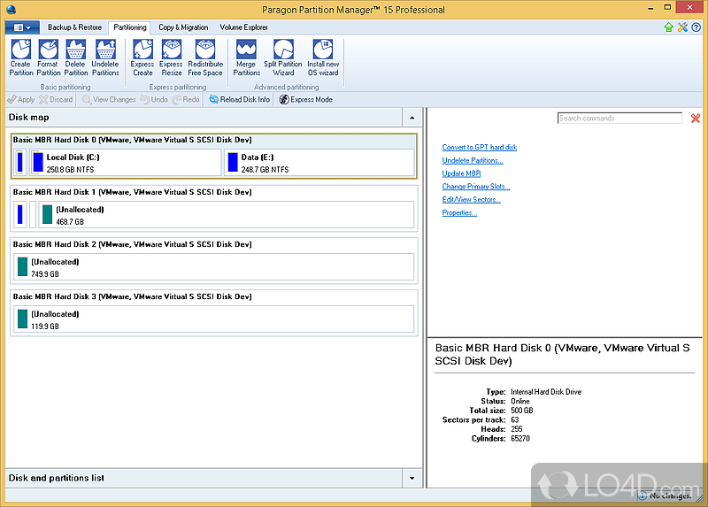The image size is (708, 507).
Task: Start the Express Create wizard
Action: click(142, 58)
